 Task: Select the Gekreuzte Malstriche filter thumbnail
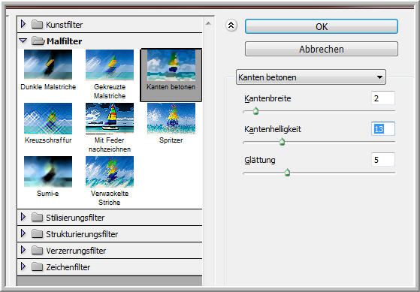tap(110, 65)
